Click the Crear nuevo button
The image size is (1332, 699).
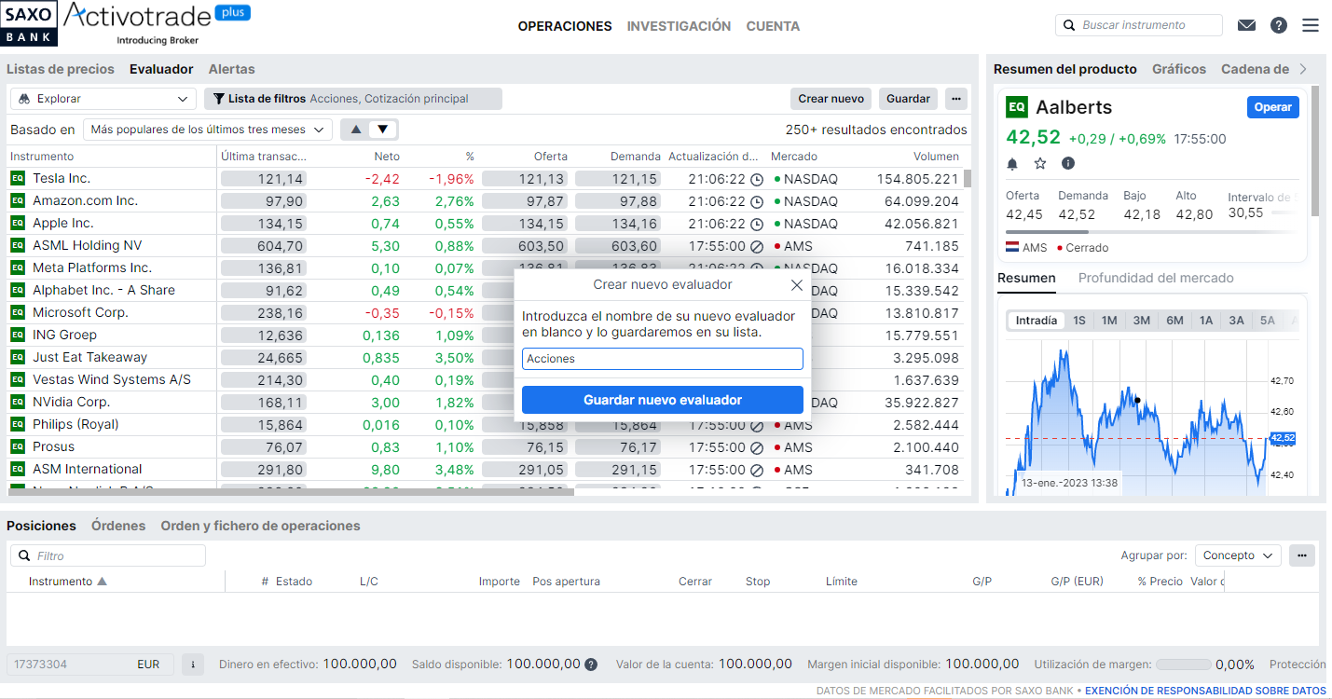tap(831, 99)
